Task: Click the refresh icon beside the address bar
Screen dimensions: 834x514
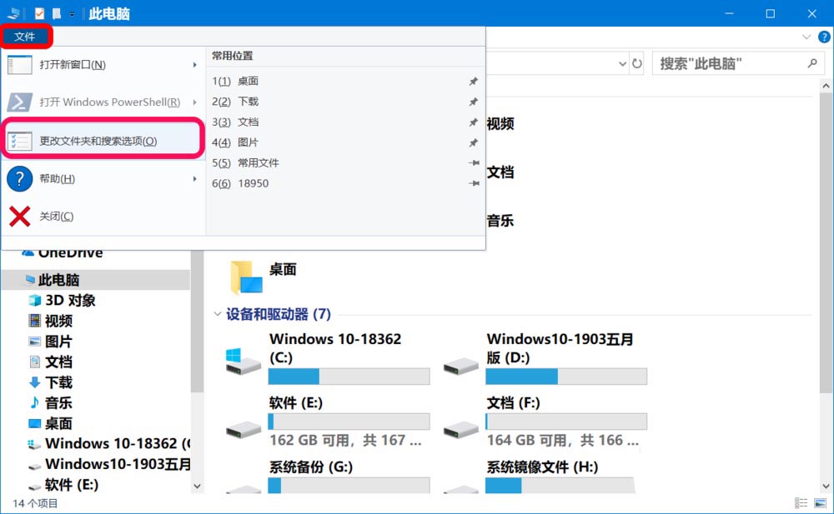Action: pyautogui.click(x=636, y=64)
